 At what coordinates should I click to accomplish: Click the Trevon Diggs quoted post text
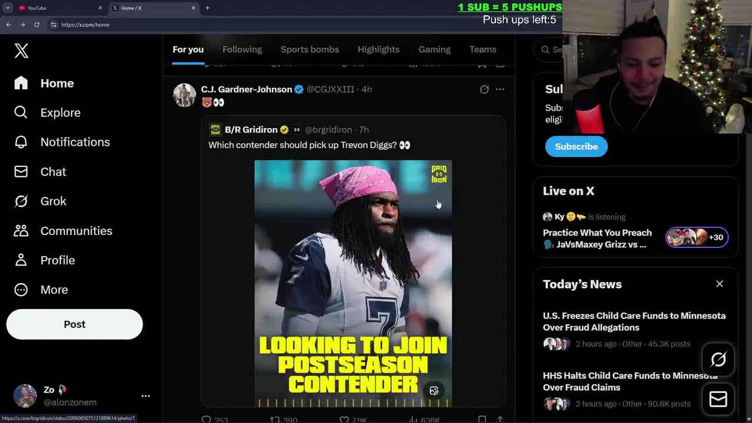pyautogui.click(x=309, y=145)
